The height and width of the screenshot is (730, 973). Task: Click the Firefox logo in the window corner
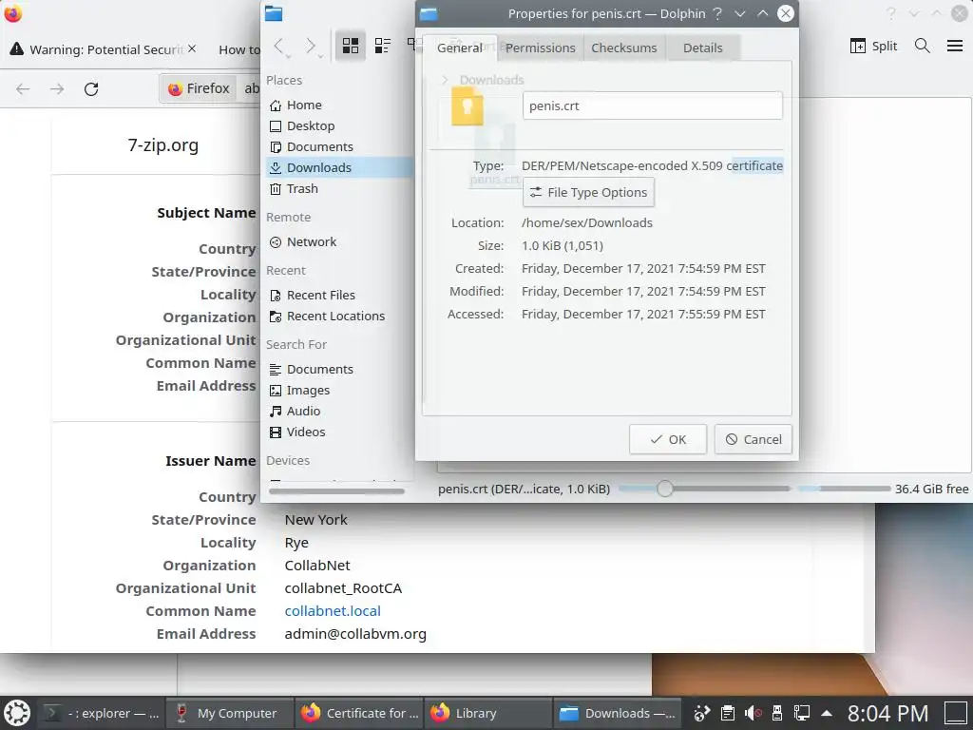[x=13, y=13]
